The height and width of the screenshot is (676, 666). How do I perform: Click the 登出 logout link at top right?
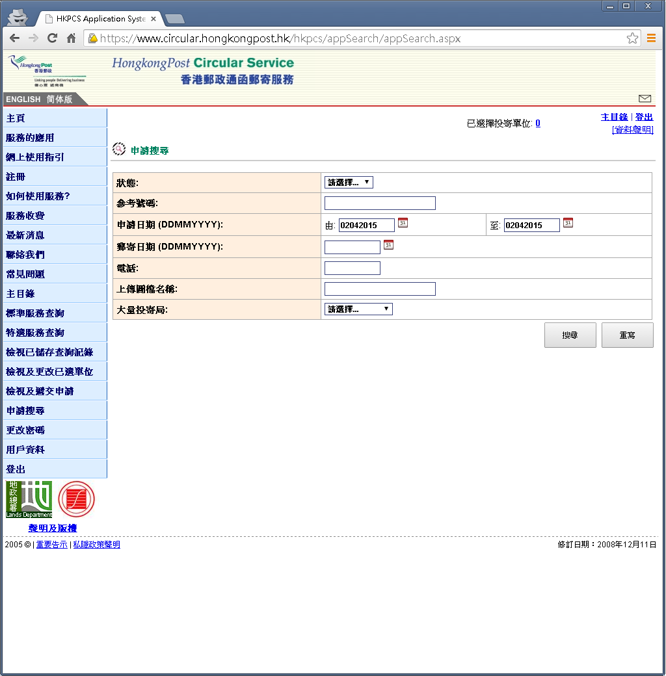click(643, 116)
